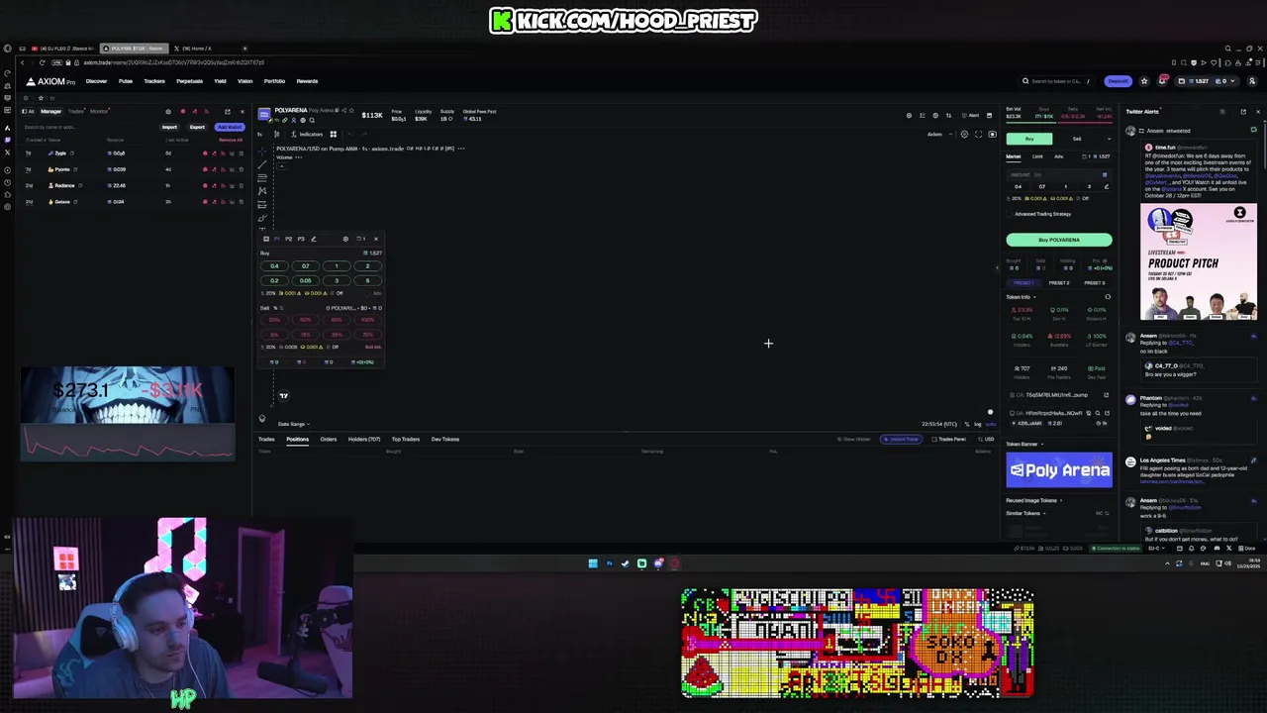Open the Pulse menu item
This screenshot has height=713, width=1267.
pyautogui.click(x=126, y=81)
